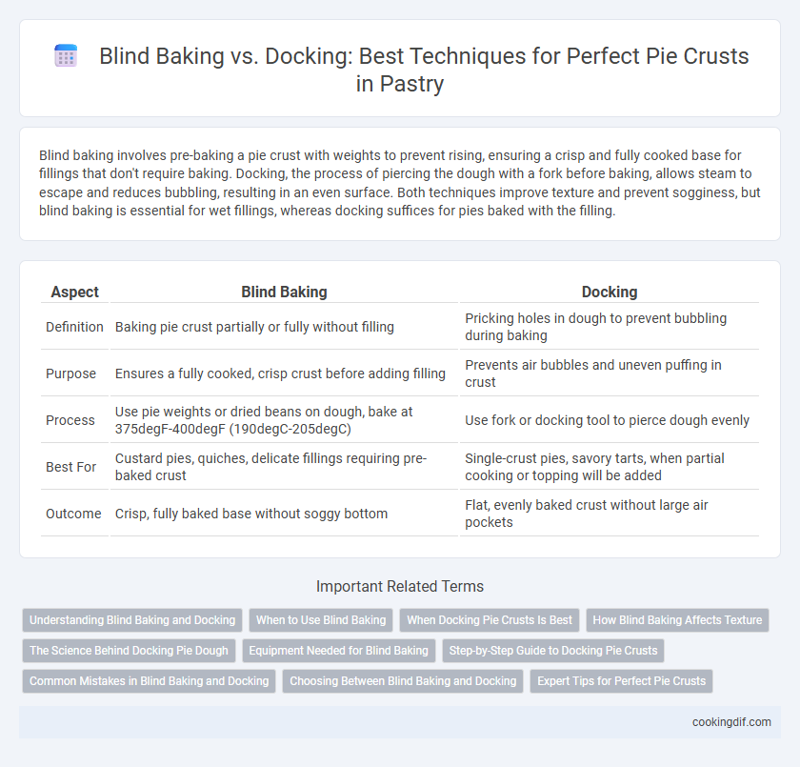The width and height of the screenshot is (800, 767).
Task: Open Understanding Blind Baking and Docking tag
Action: point(132,620)
